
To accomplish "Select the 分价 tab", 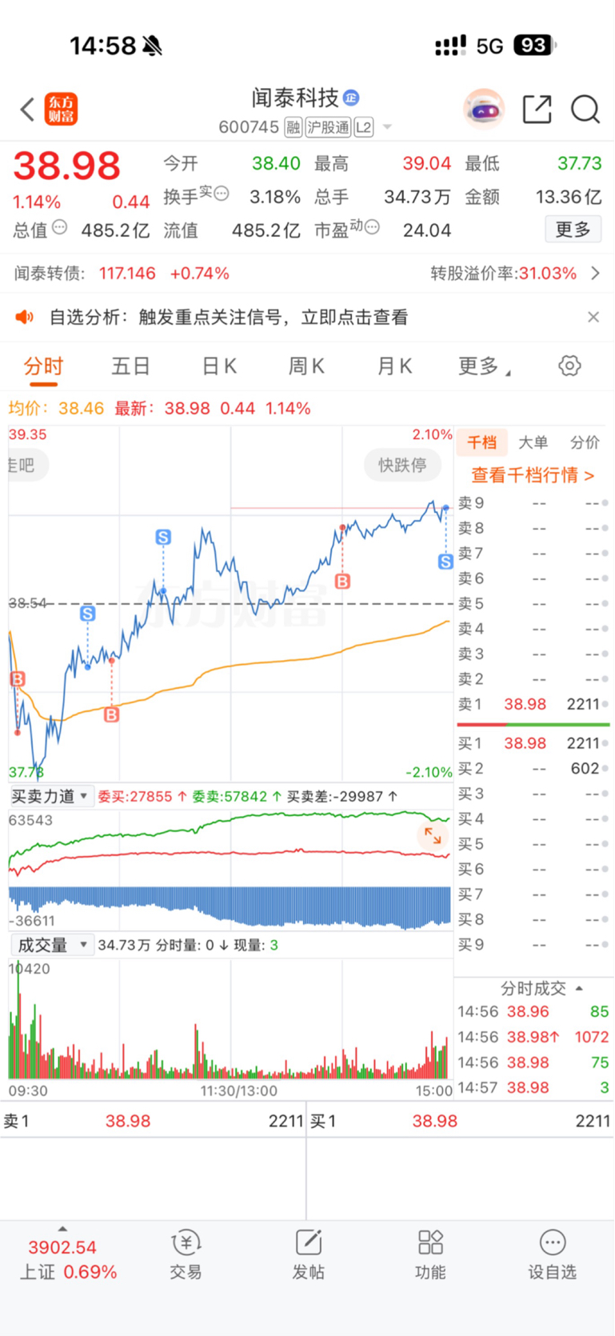I will click(585, 442).
